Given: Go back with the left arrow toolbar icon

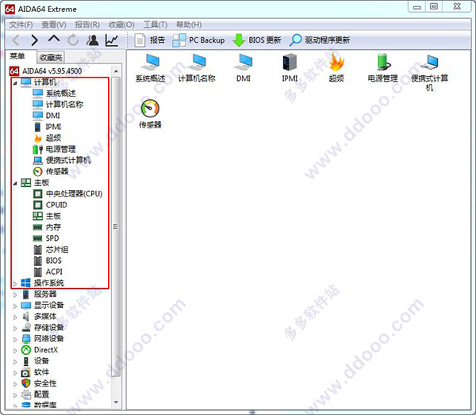Looking at the screenshot, I should pos(17,40).
